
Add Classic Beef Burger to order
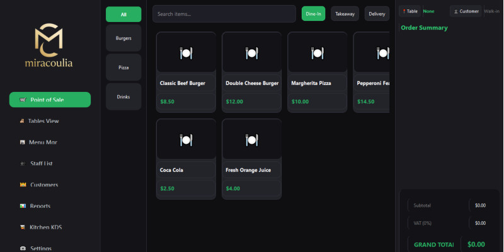click(x=186, y=72)
